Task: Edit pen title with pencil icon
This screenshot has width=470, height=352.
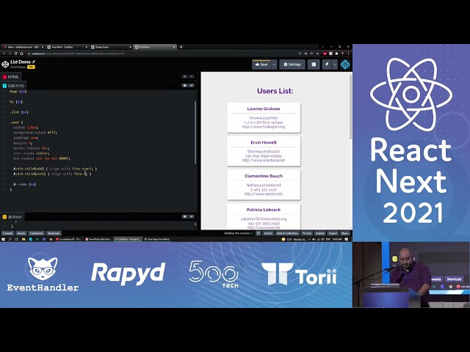Action: 34,62
